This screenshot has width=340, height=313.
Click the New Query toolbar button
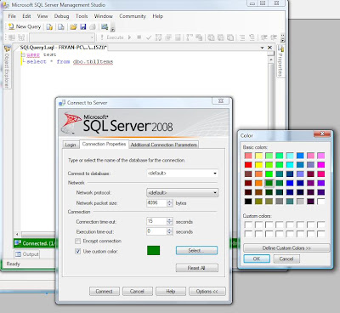(x=25, y=26)
